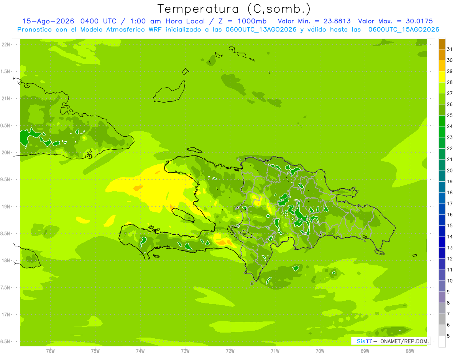Click the '70W' longitude label
The height and width of the screenshot is (356, 460).
click(x=320, y=351)
